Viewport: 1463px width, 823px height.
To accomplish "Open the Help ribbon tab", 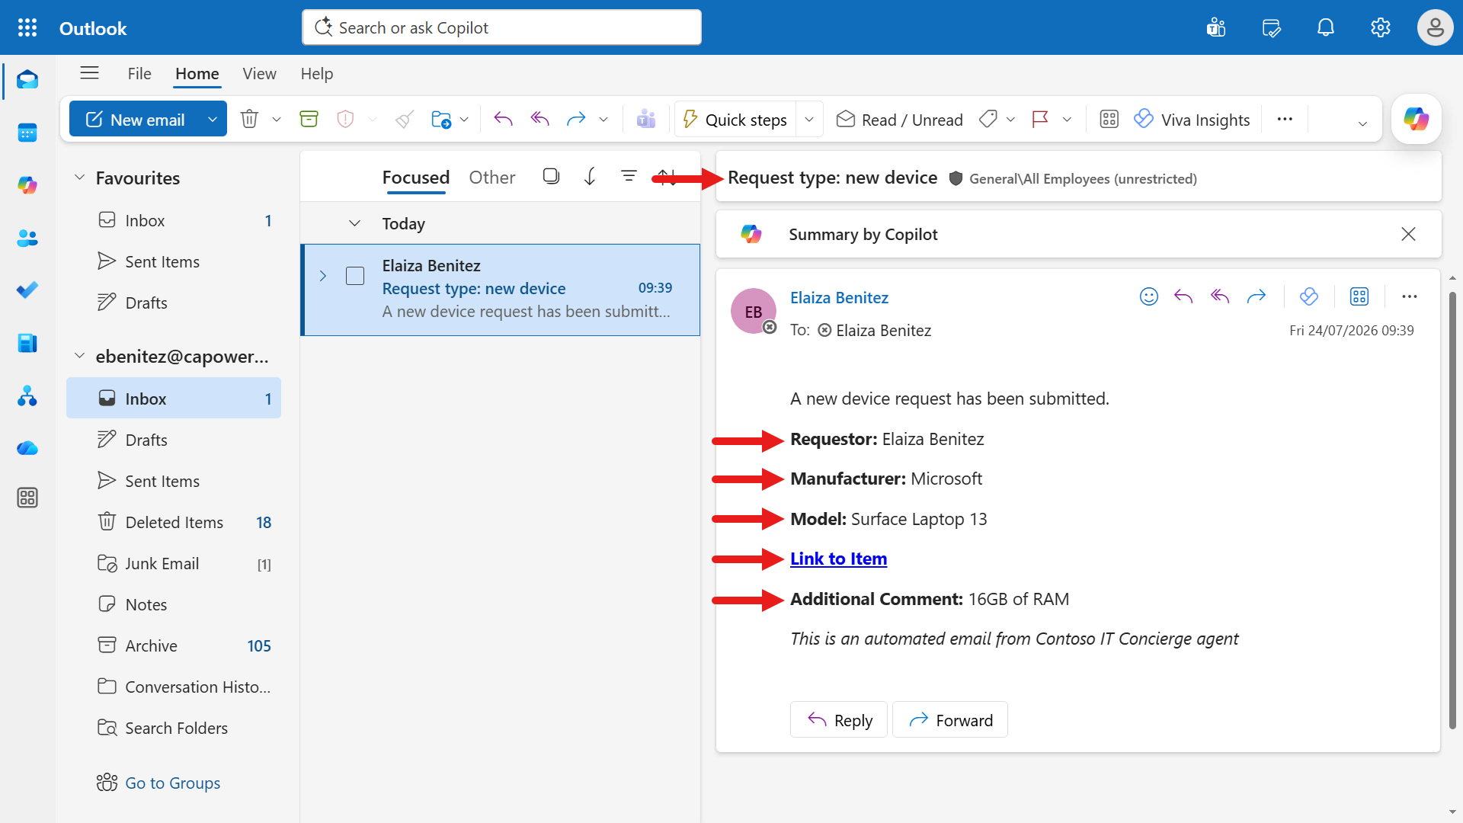I will [x=317, y=74].
